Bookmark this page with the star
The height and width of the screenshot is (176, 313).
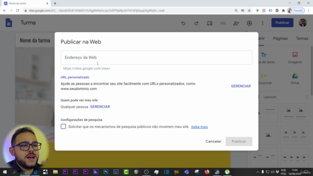point(249,11)
